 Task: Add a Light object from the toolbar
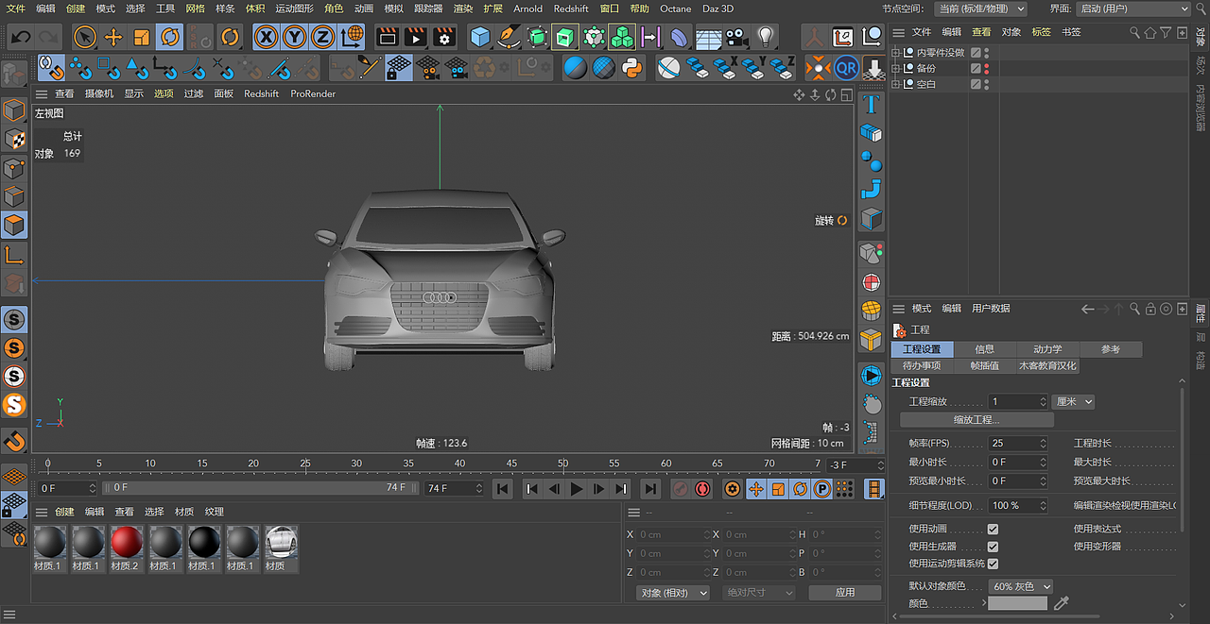[766, 36]
